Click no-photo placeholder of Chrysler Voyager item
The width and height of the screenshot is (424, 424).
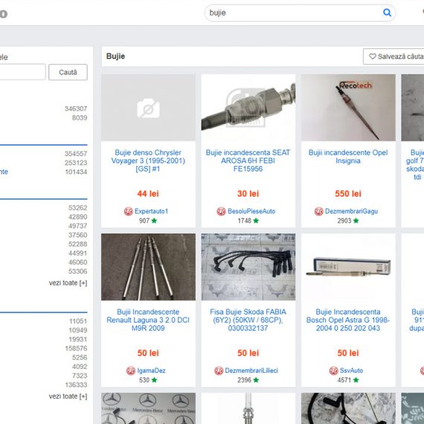click(148, 108)
